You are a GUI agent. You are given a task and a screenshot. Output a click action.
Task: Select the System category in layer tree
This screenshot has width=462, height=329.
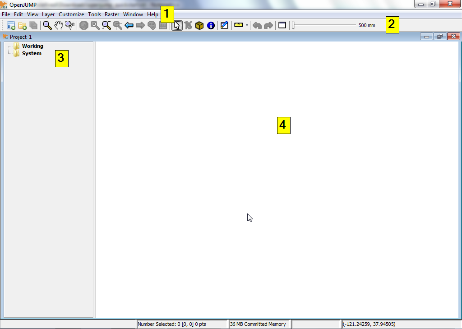[x=32, y=53]
